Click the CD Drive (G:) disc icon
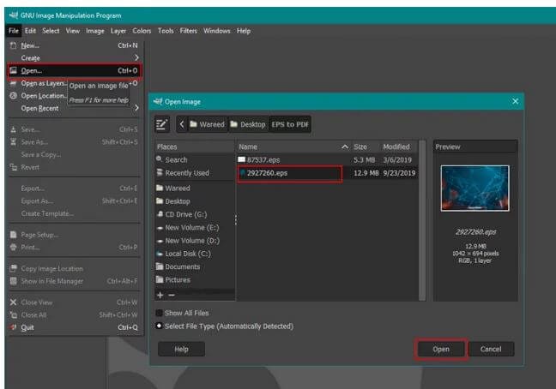Screen dimensions: 556x389 160,214
